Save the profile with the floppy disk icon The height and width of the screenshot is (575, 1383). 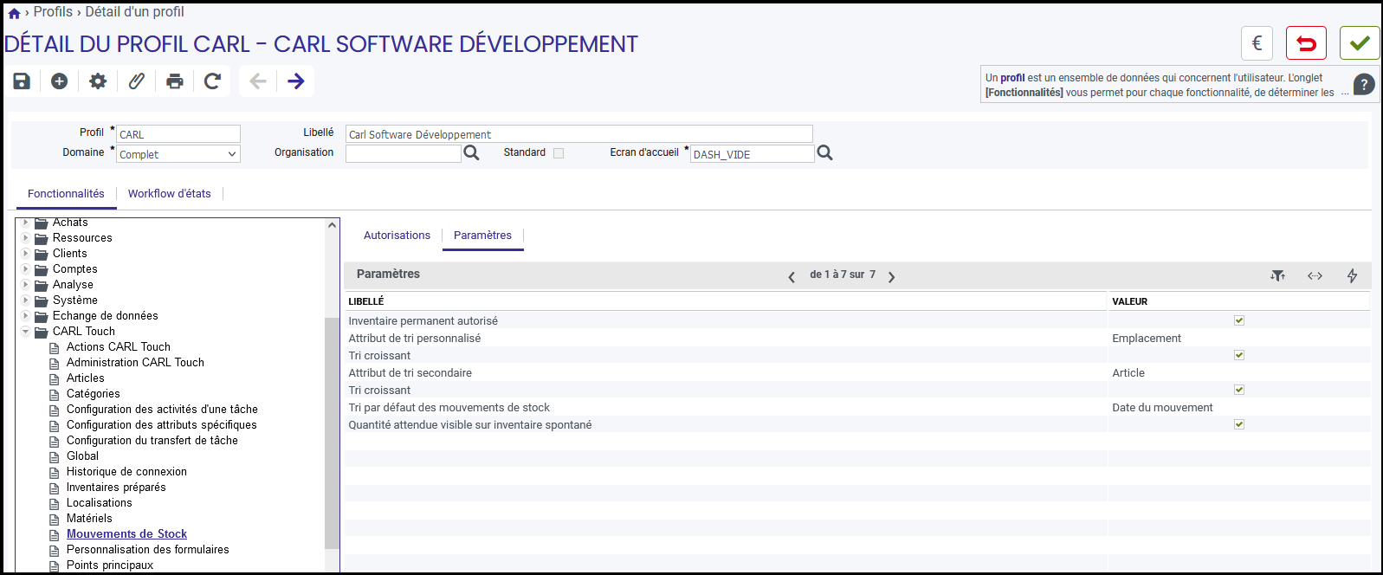22,81
